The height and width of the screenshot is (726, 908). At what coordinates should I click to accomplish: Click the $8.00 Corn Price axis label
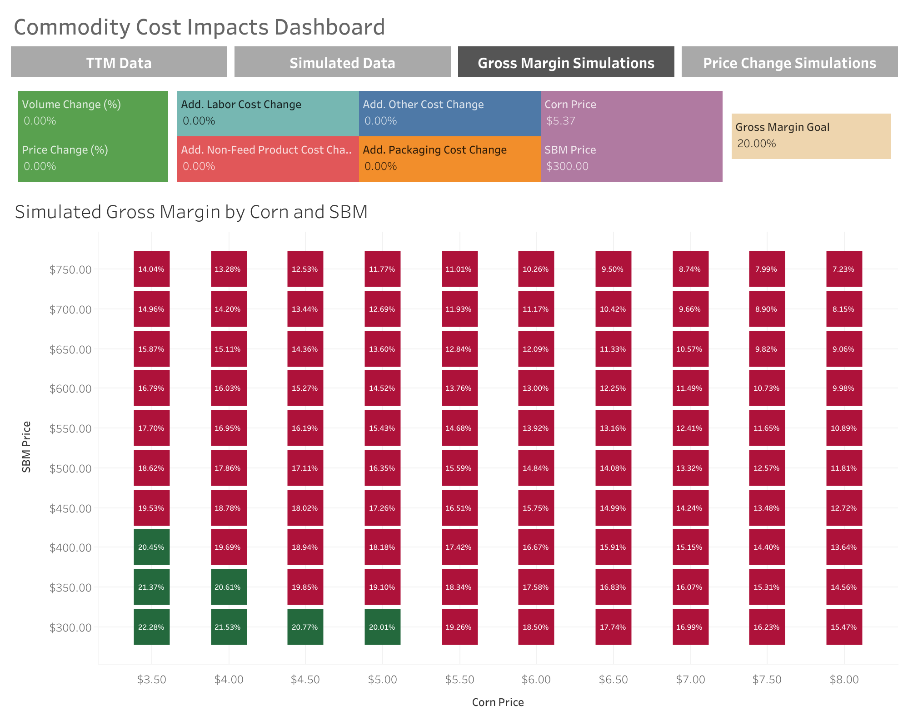point(844,679)
